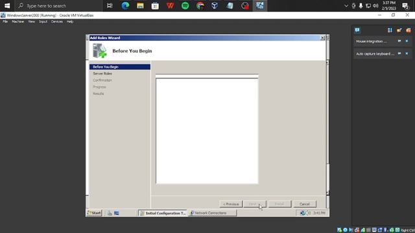Click Mouse integration notification text
The height and width of the screenshot is (233, 415).
click(x=372, y=41)
